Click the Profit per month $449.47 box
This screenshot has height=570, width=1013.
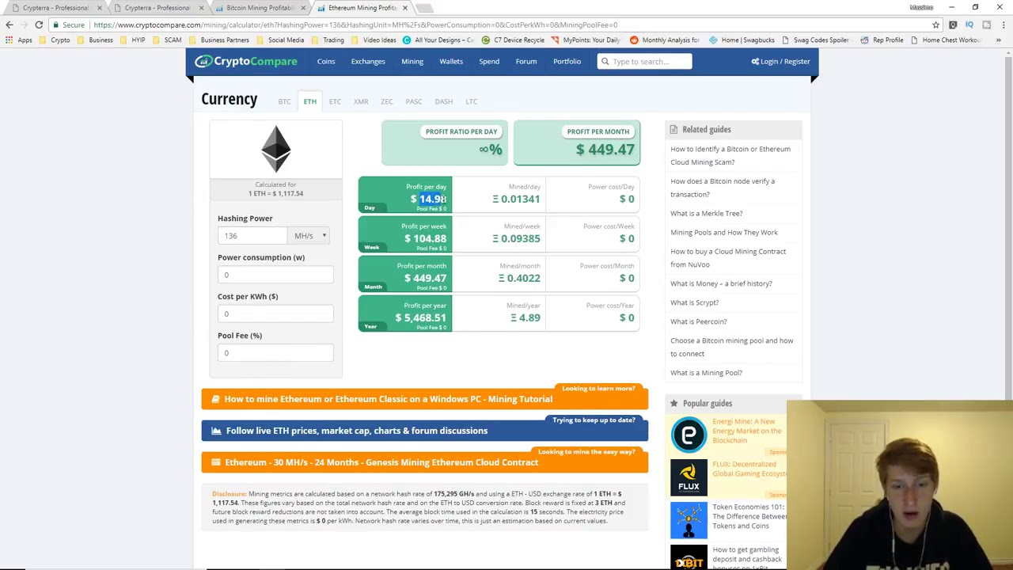(577, 142)
